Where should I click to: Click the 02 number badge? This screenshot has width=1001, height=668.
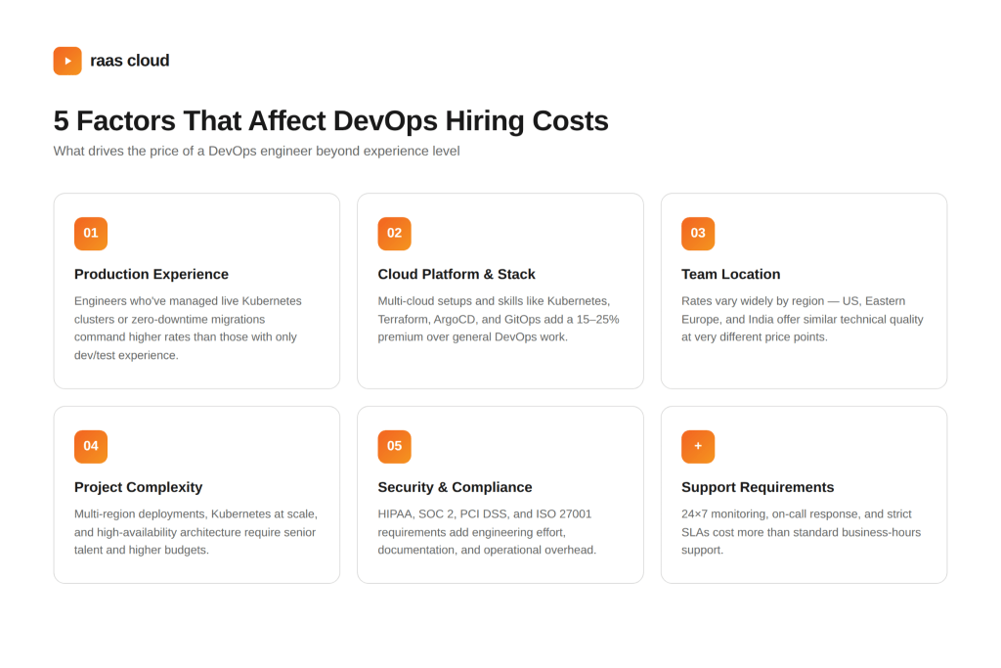pyautogui.click(x=395, y=233)
